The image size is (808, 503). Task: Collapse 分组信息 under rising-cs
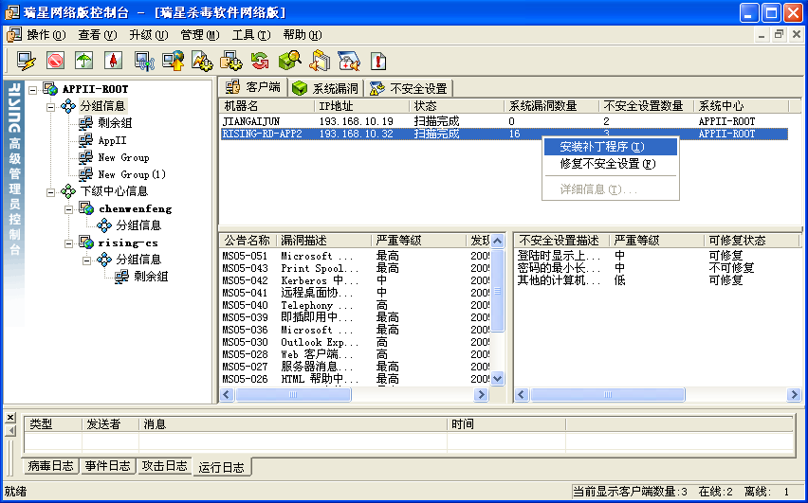86,260
